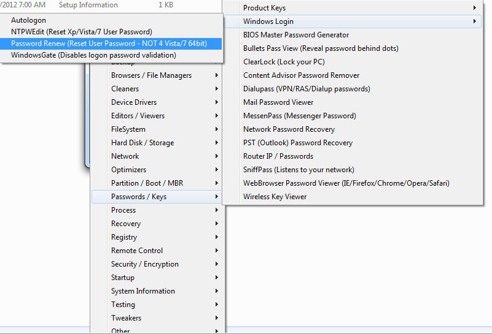Expand arrow next to Tweakers
Image resolution: width=492 pixels, height=334 pixels.
pyautogui.click(x=216, y=317)
